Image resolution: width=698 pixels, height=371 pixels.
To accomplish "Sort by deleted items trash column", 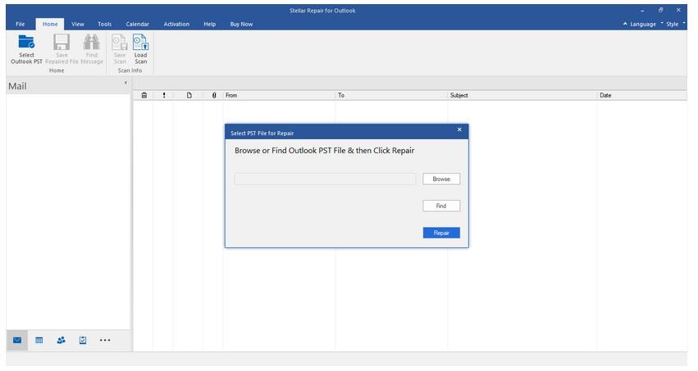I will click(x=144, y=95).
